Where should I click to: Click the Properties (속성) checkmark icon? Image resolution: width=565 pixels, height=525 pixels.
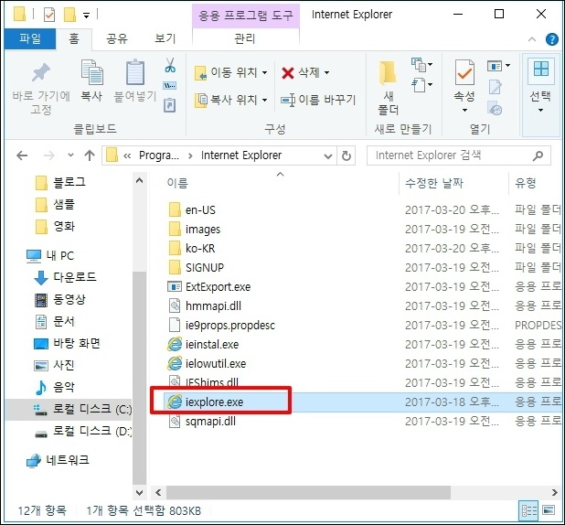coord(464,72)
